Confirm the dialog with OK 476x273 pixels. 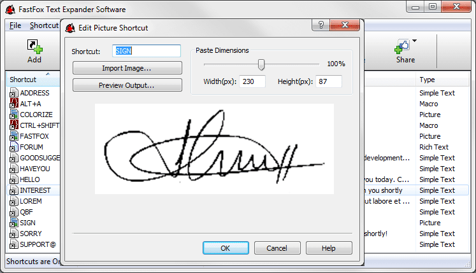point(225,248)
